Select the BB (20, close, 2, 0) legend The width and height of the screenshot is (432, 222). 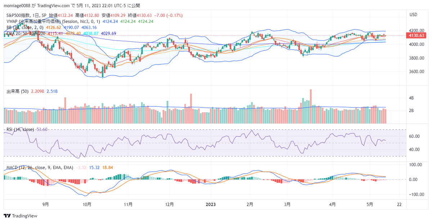coord(25,27)
